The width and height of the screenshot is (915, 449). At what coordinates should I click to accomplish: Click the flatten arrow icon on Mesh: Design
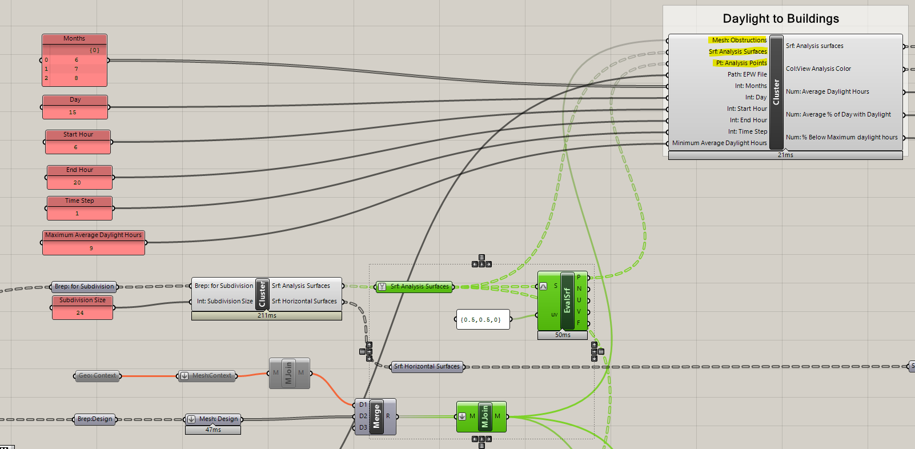[x=191, y=419]
